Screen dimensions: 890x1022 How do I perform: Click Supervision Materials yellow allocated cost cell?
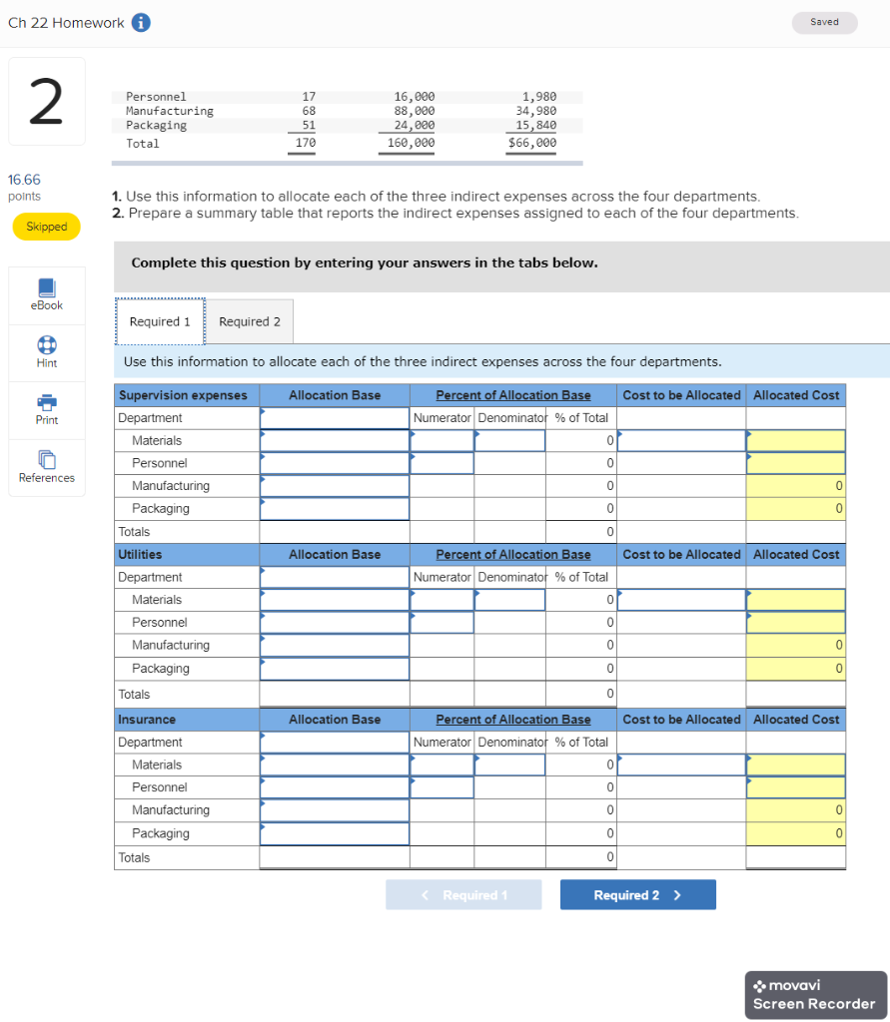[795, 440]
